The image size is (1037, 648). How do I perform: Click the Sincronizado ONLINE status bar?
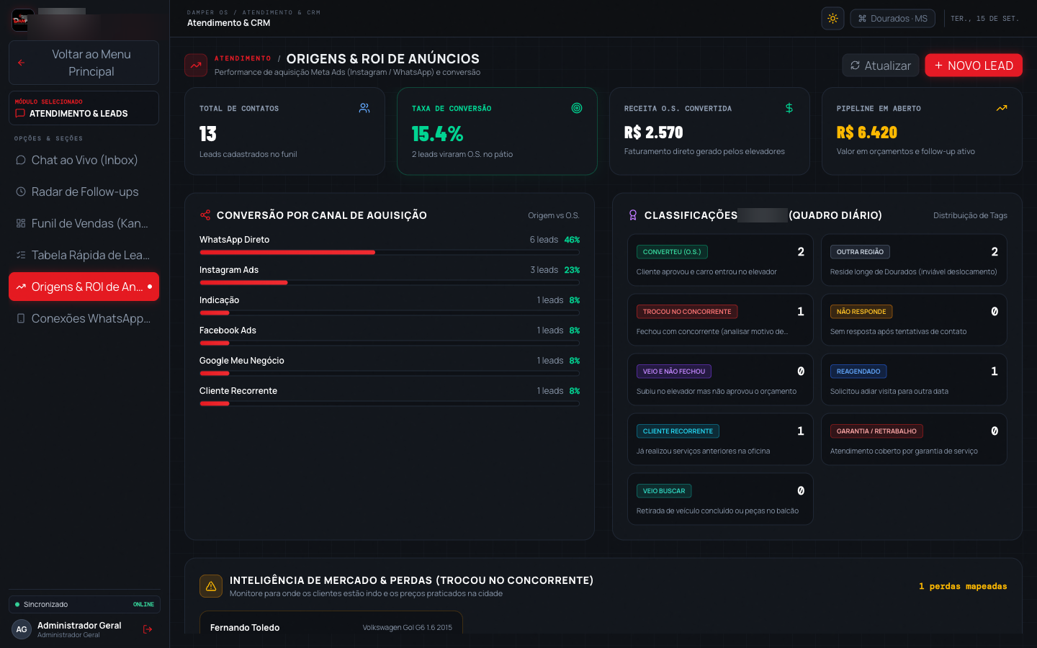84,604
